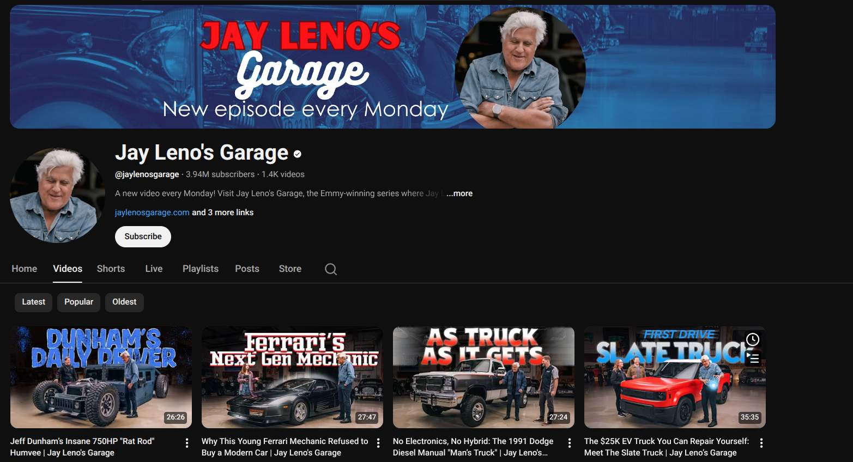
Task: Go to the Home tab
Action: (25, 269)
